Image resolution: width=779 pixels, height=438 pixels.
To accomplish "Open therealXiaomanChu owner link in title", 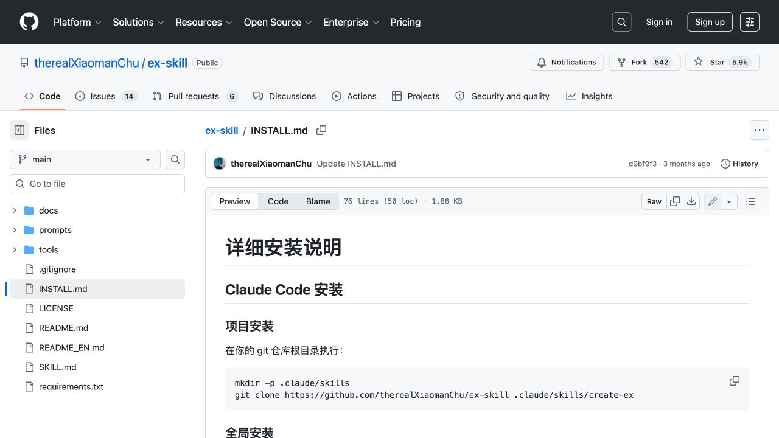I will (86, 63).
